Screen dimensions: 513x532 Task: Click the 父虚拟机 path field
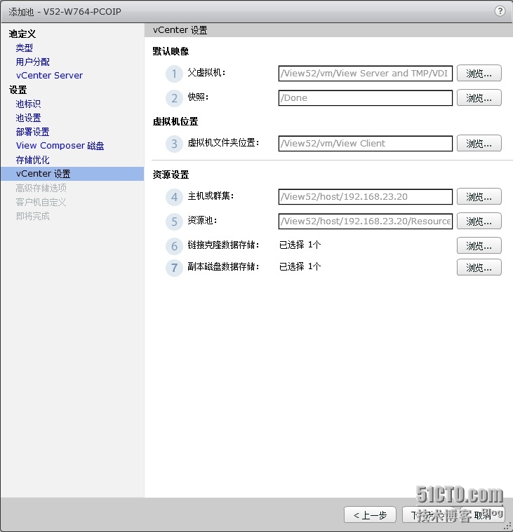point(366,74)
